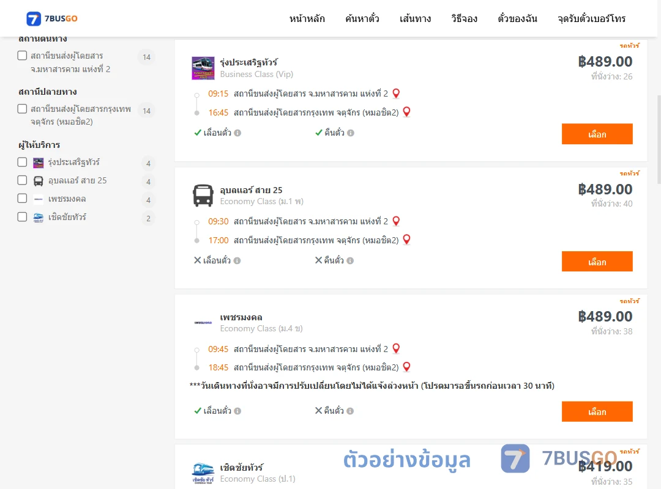Click the รุ่งประเสริฐทัวร์ bus thumbnail in trip card

203,68
